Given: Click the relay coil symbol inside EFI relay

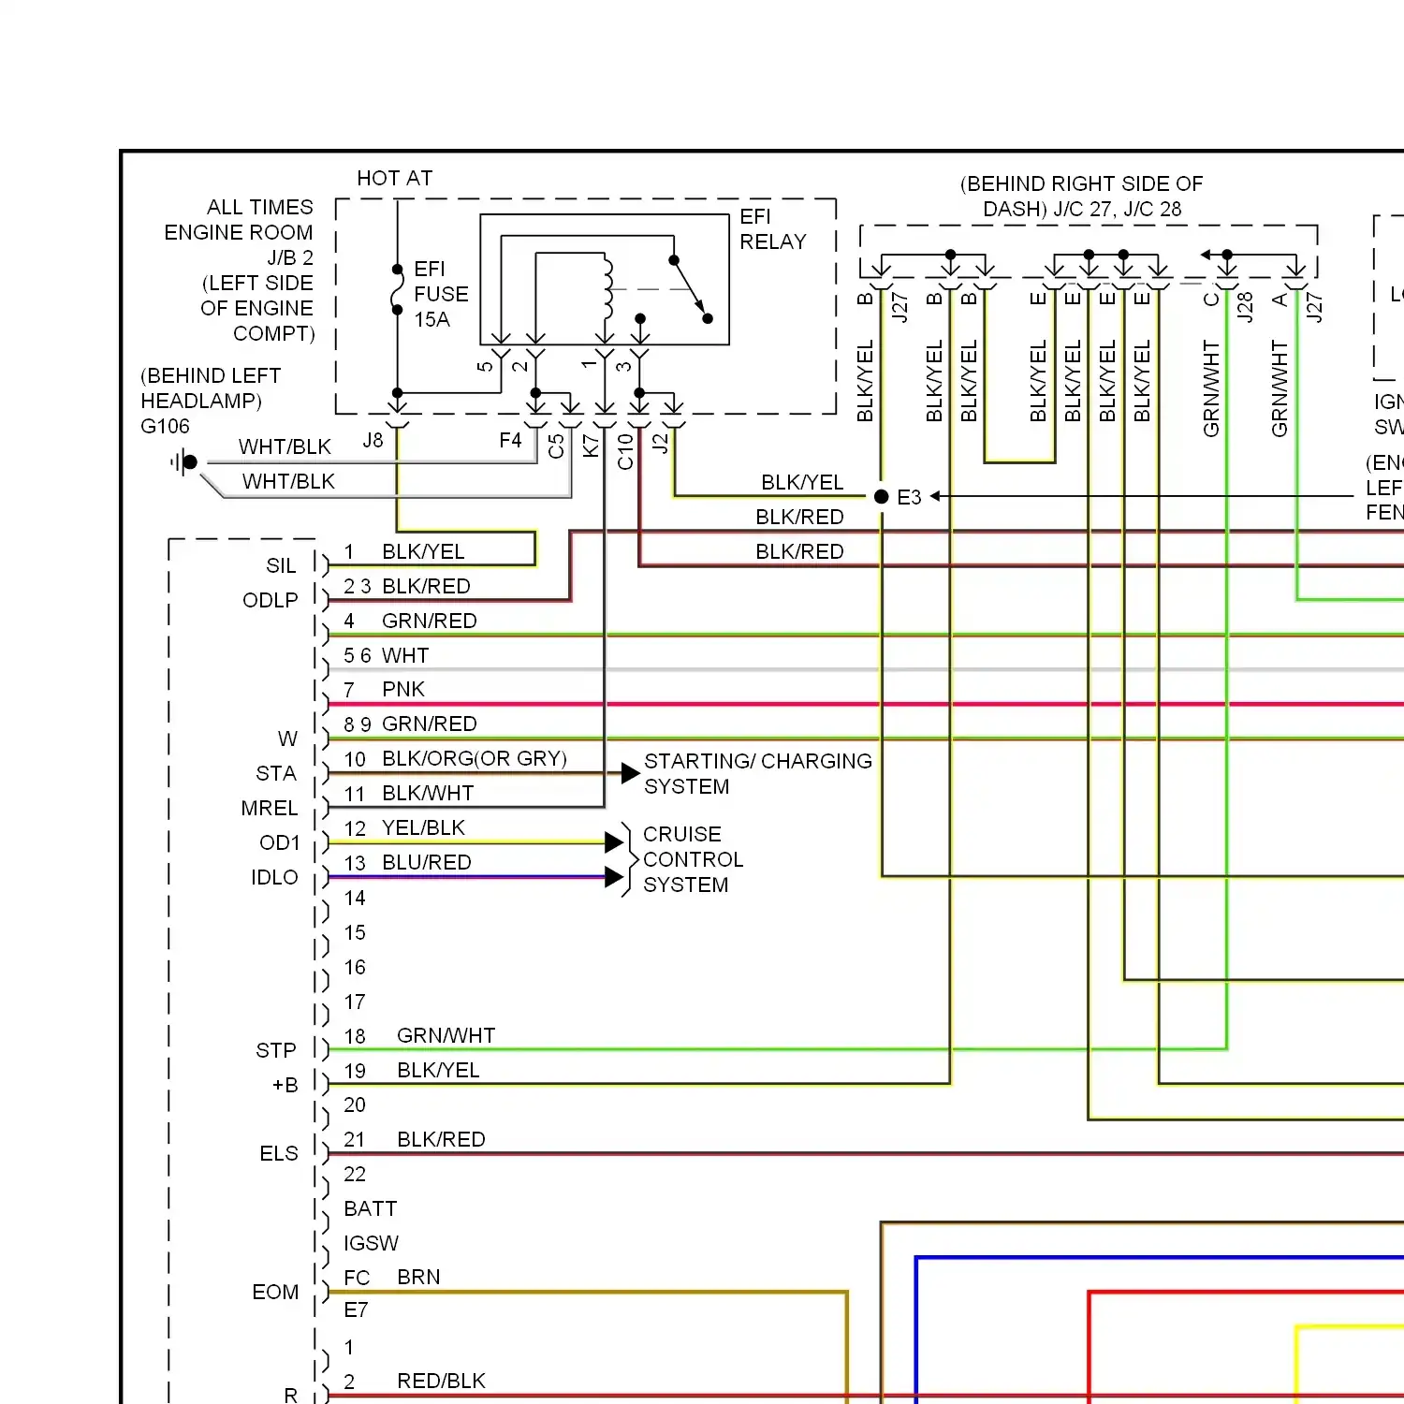Looking at the screenshot, I should 606,288.
